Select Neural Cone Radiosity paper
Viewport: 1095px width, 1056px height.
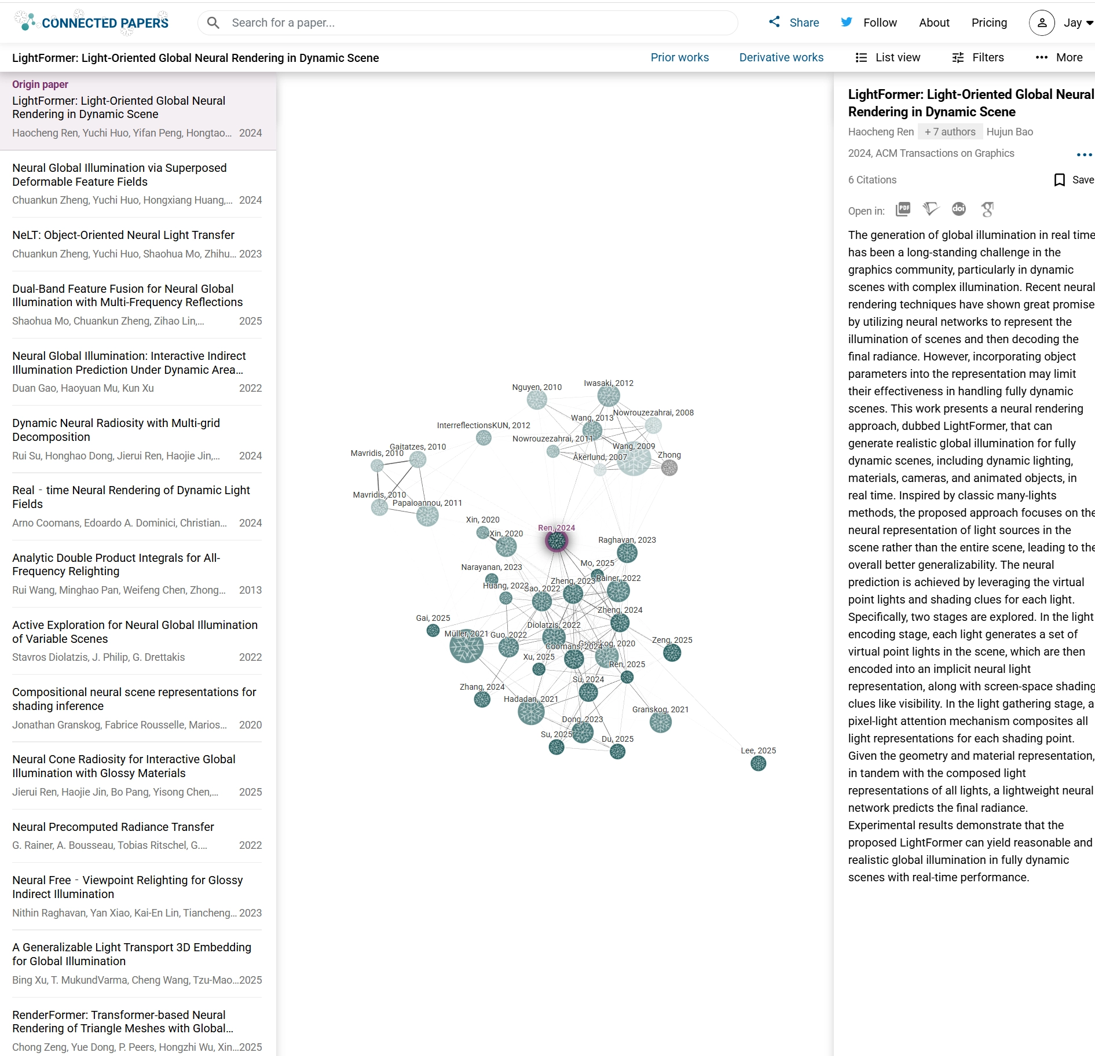[x=137, y=775]
